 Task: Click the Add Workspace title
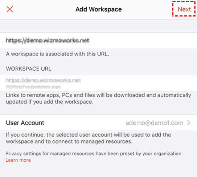pos(98,9)
